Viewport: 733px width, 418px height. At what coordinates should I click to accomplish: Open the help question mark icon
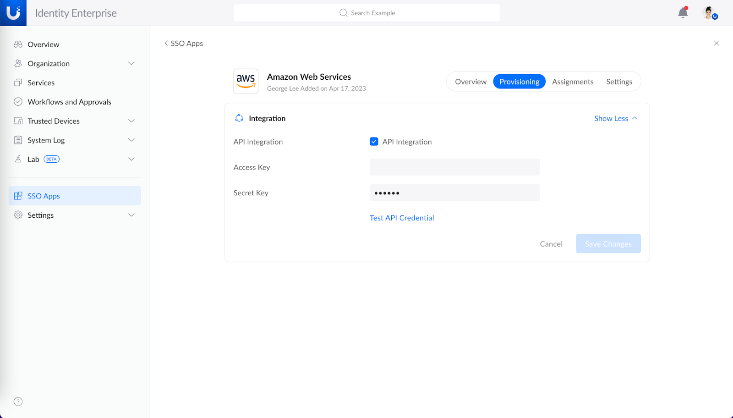point(18,401)
